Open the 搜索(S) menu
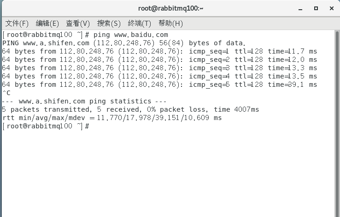 point(109,23)
